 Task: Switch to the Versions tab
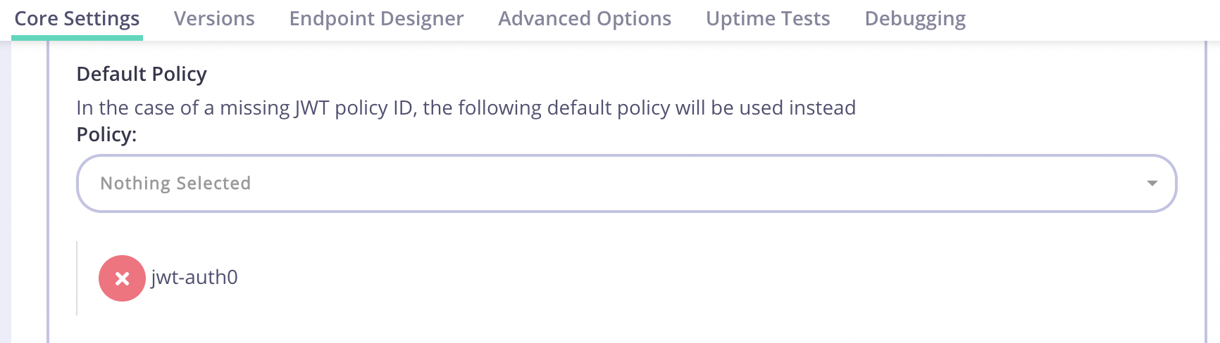(214, 19)
